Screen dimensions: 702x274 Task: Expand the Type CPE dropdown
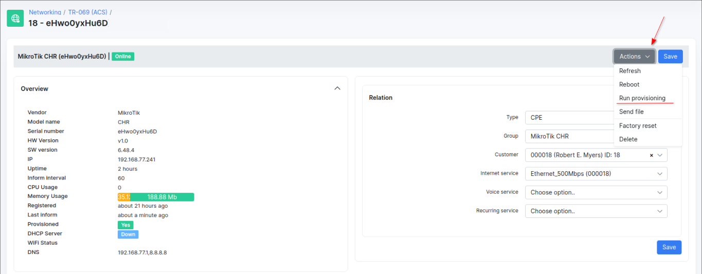[568, 118]
